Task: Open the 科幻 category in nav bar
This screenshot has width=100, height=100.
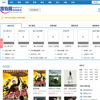Action: coord(57,2)
